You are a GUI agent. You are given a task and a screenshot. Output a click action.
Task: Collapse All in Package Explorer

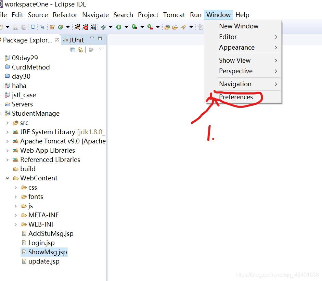click(x=73, y=50)
